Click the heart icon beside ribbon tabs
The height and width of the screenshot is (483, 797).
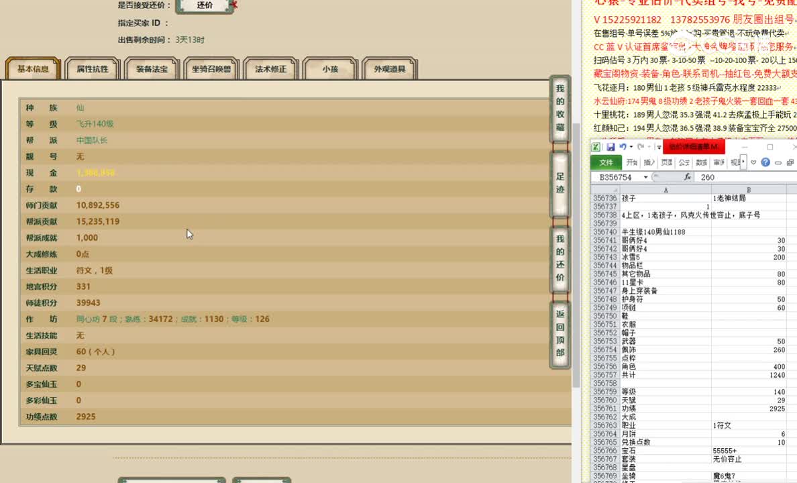click(x=754, y=162)
